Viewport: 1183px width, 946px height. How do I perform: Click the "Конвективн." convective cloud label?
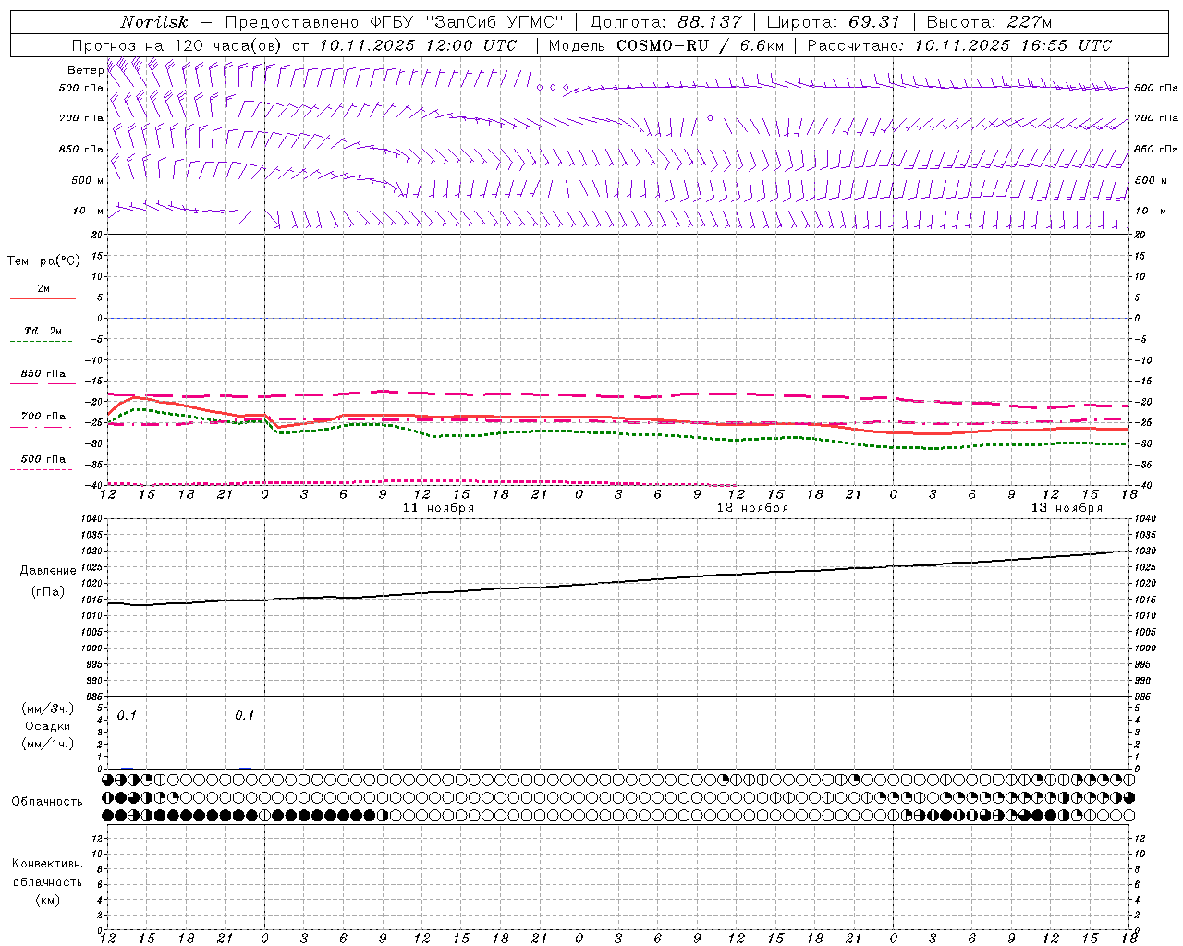tap(47, 864)
